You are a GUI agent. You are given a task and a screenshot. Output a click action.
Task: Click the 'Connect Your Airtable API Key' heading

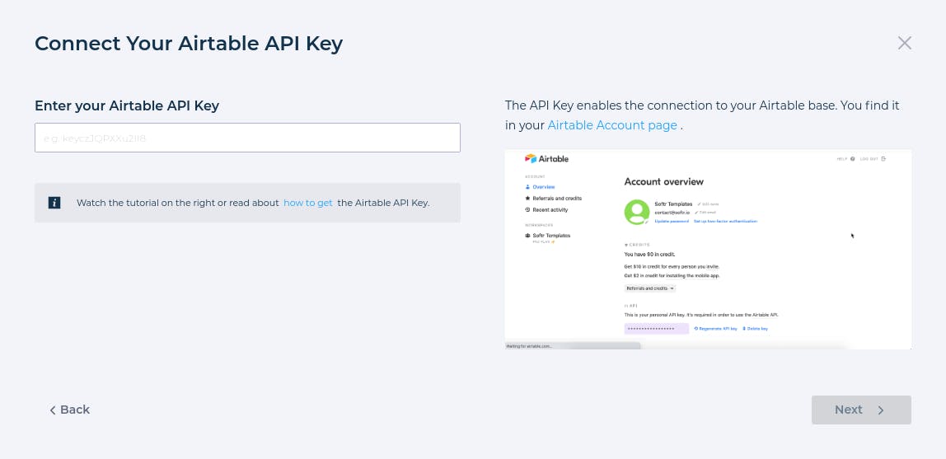pos(189,44)
